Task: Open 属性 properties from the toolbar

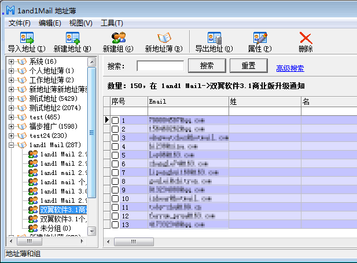Action: pyautogui.click(x=259, y=38)
